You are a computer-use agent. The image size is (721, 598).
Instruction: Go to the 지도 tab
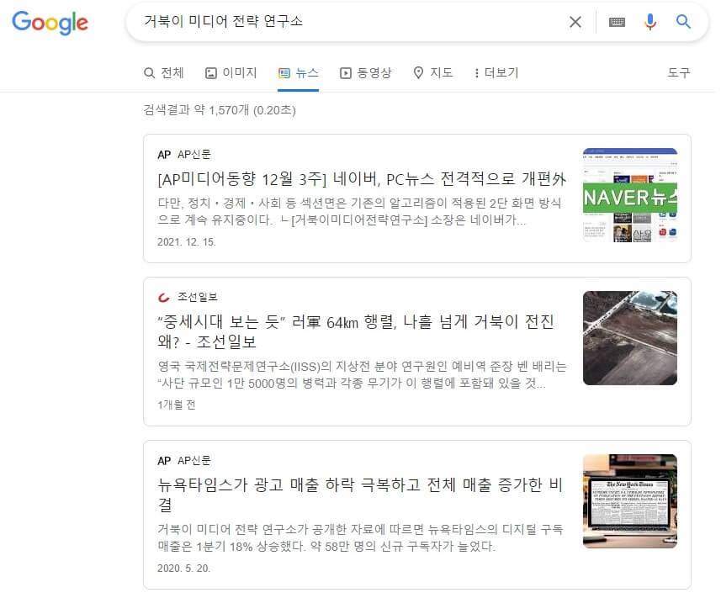[433, 73]
